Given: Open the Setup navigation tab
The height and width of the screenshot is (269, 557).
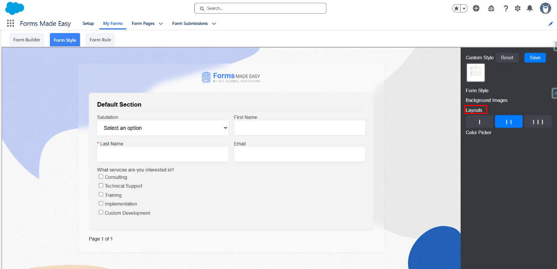Looking at the screenshot, I should [88, 23].
